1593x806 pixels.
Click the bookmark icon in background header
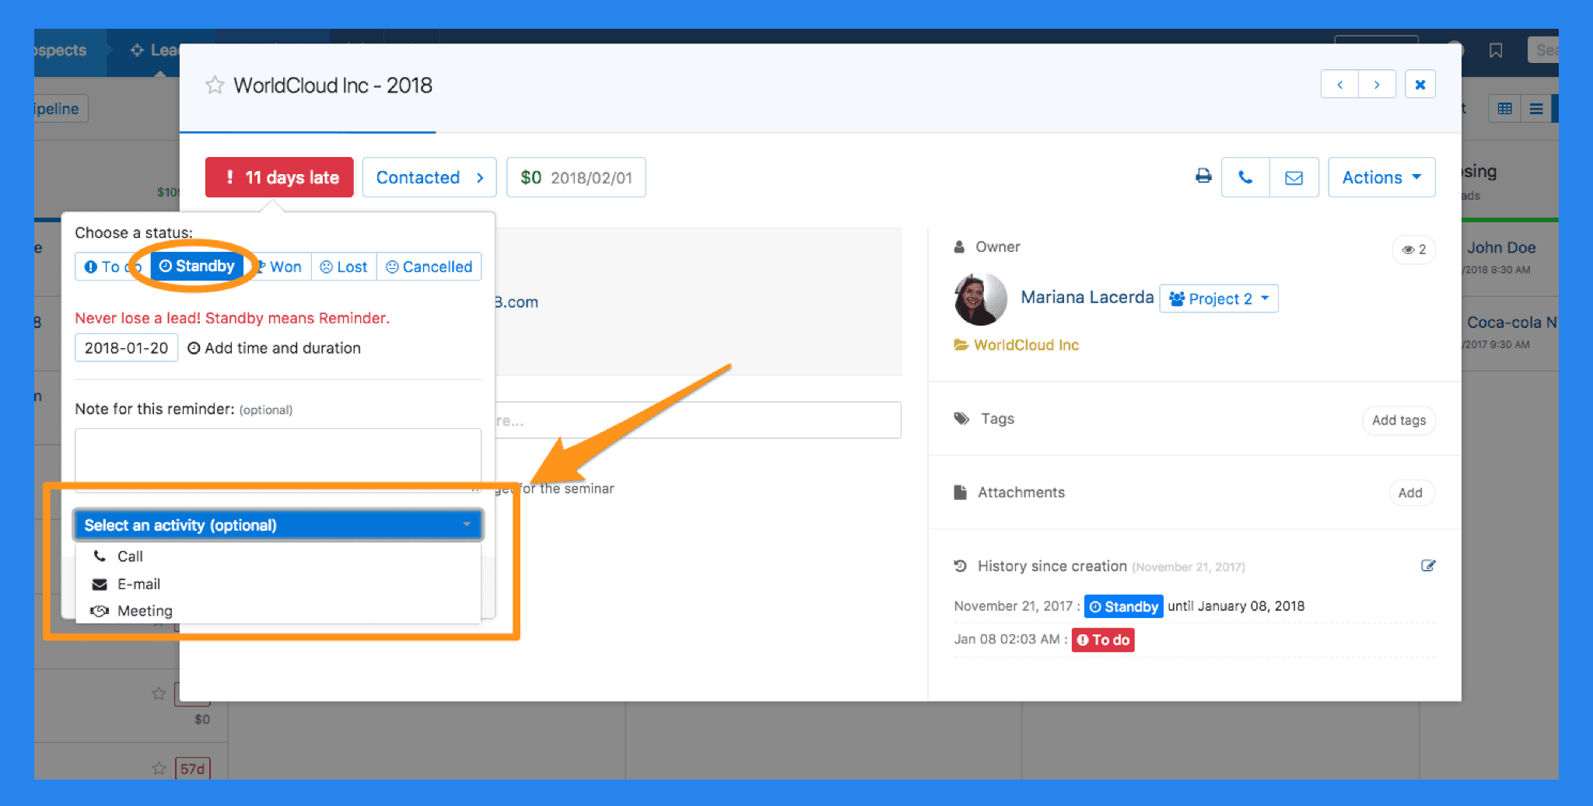[1495, 51]
